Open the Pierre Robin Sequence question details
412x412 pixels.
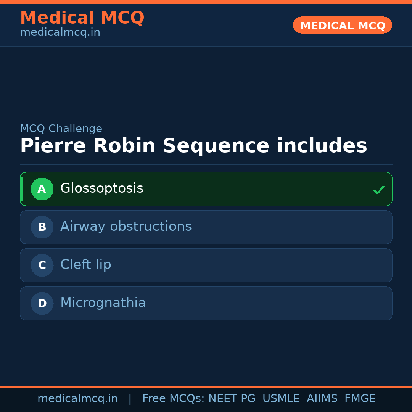[x=194, y=145]
